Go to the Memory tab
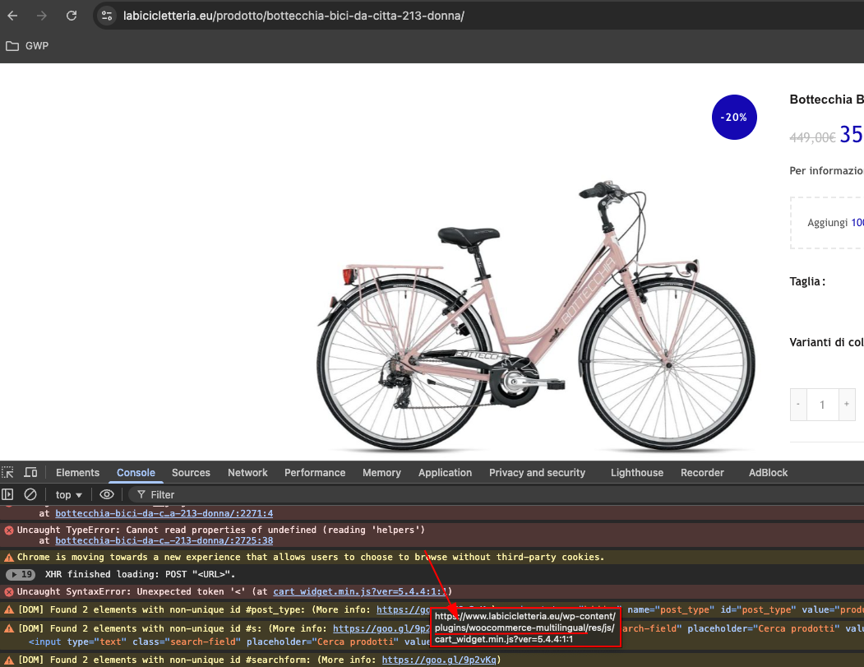864x667 pixels. tap(382, 472)
